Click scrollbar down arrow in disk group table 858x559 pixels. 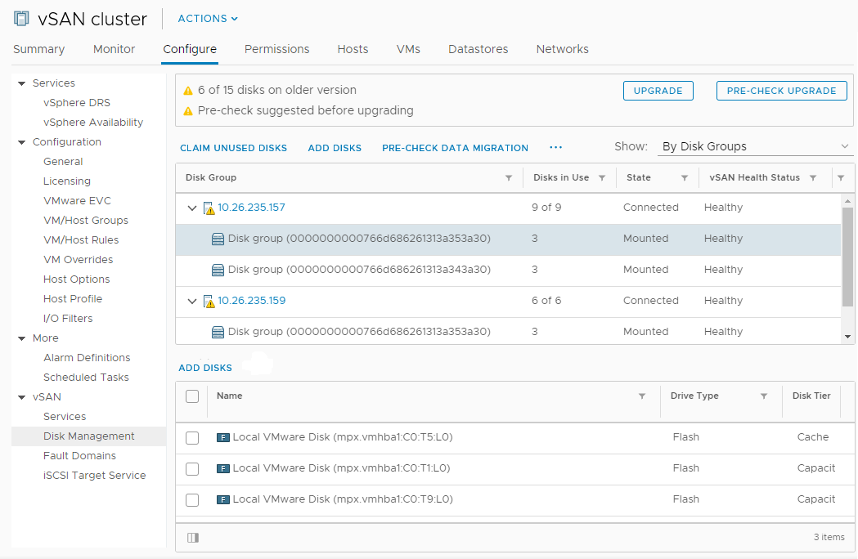(847, 337)
